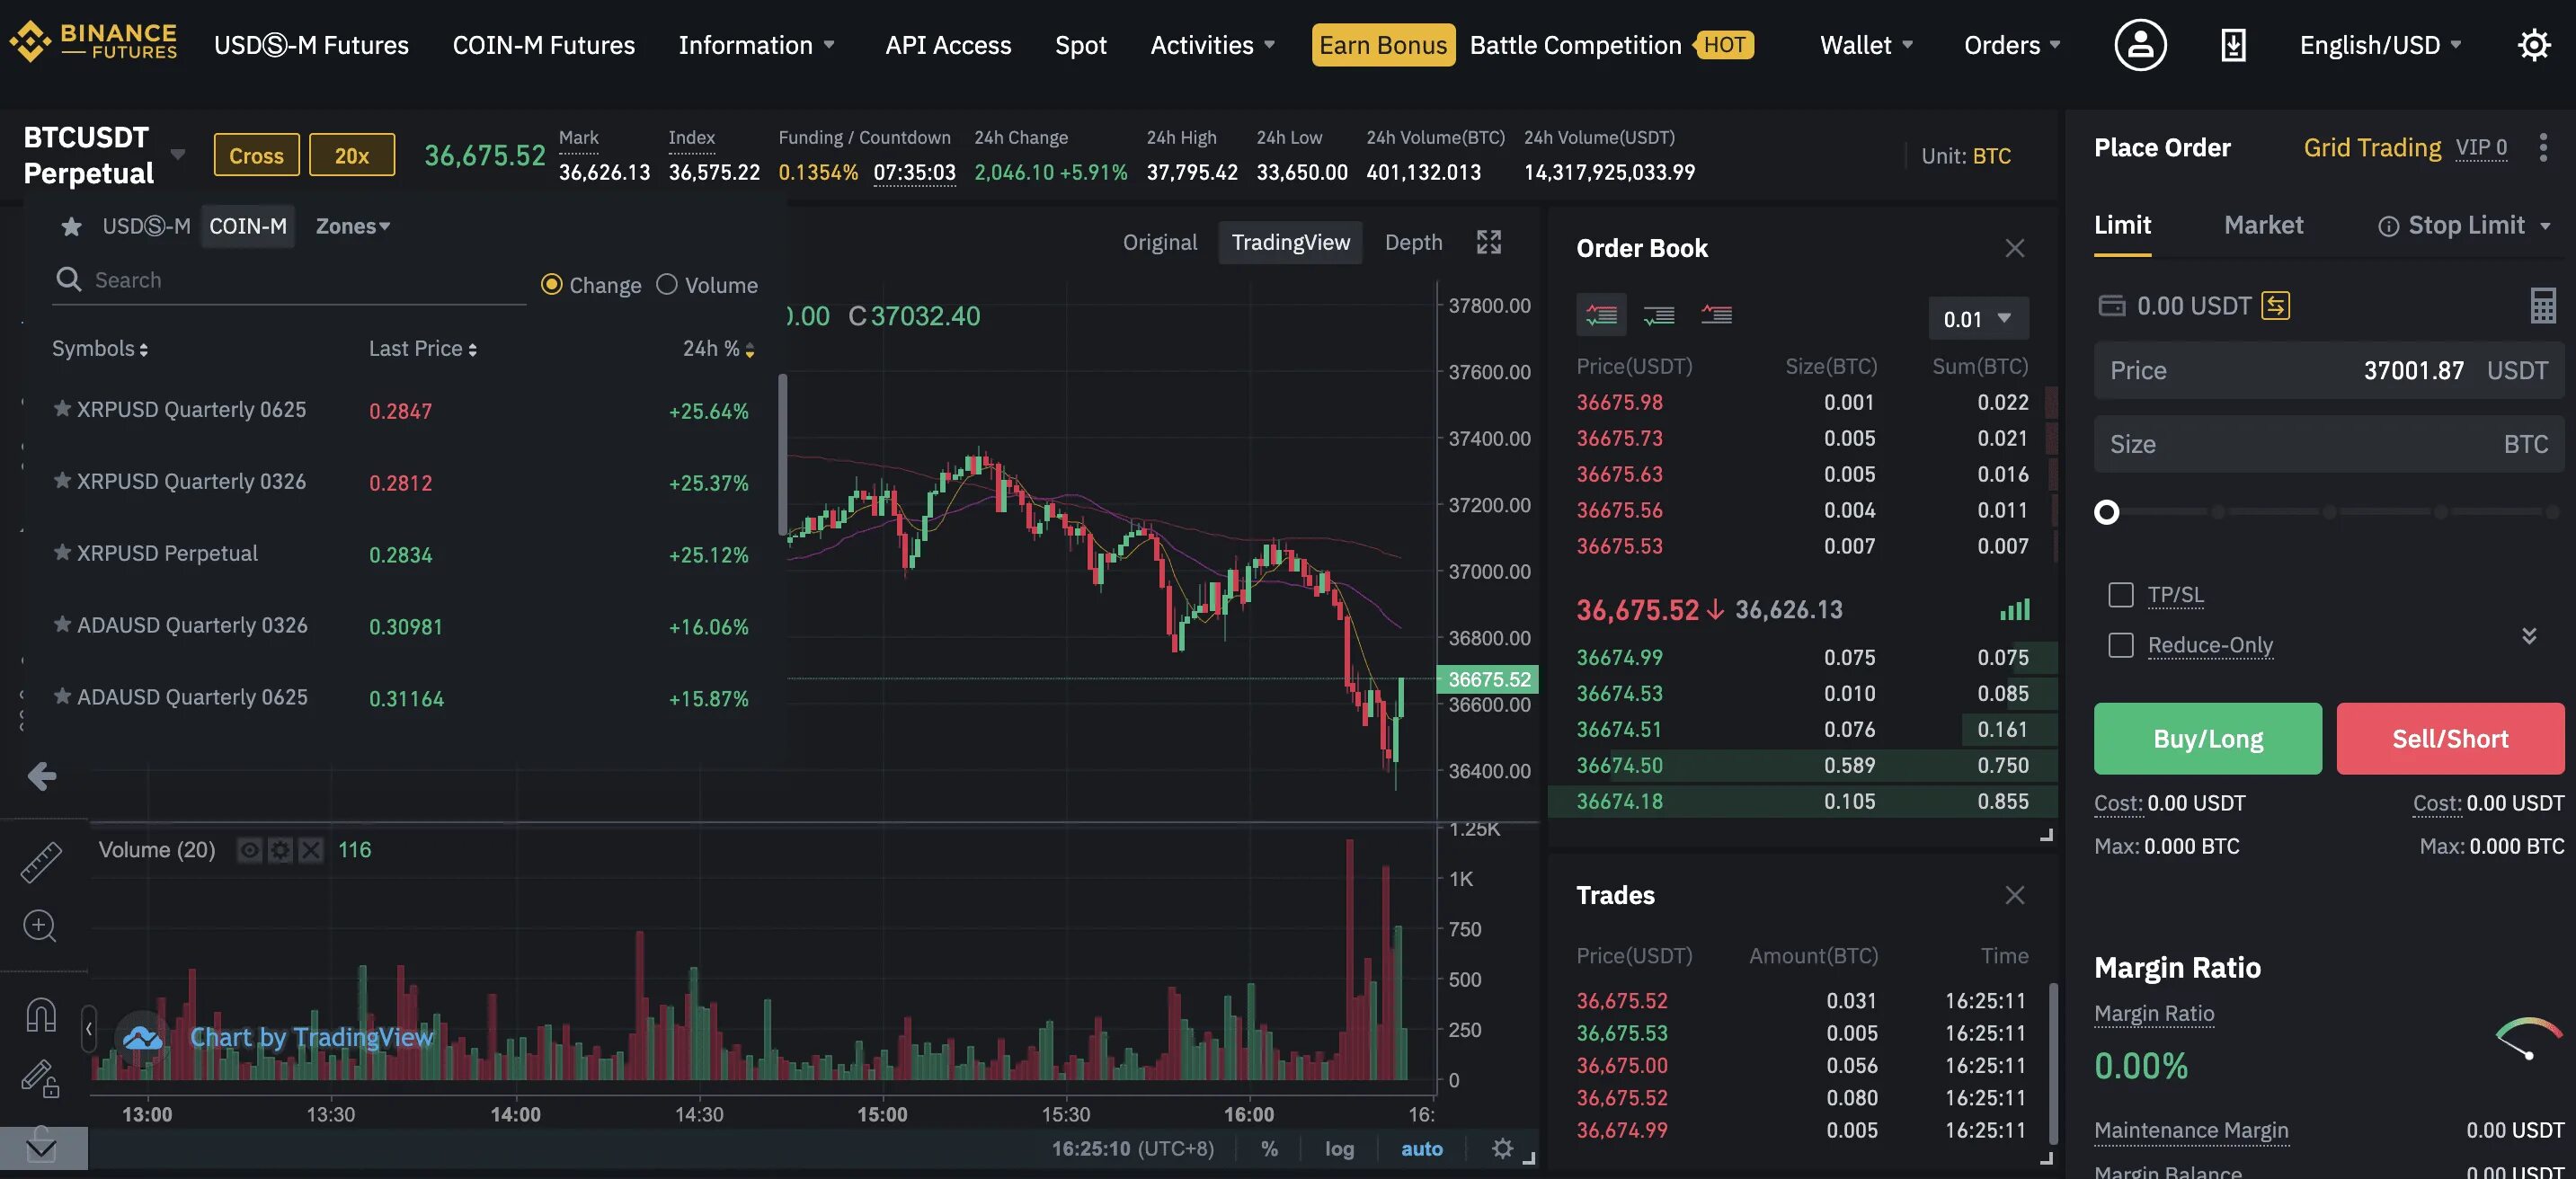This screenshot has height=1179, width=2576.
Task: Open the user profile account icon
Action: pyautogui.click(x=2139, y=45)
